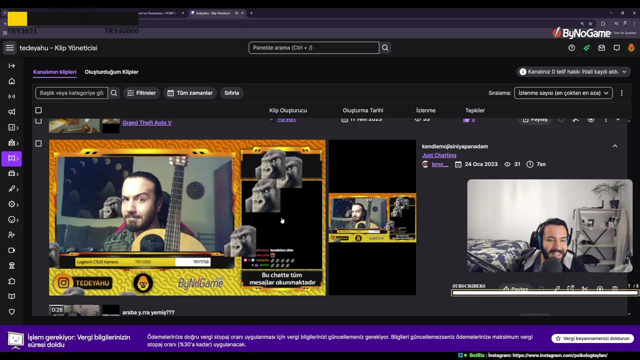This screenshot has width=640, height=360.
Task: Open the Tüm zamanlar date range filter
Action: click(191, 93)
